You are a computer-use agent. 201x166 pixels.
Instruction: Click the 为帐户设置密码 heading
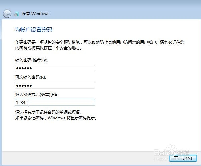click(33, 30)
